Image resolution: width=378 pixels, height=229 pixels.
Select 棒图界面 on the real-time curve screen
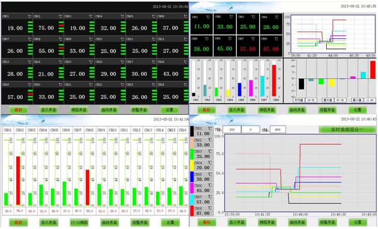click(267, 222)
